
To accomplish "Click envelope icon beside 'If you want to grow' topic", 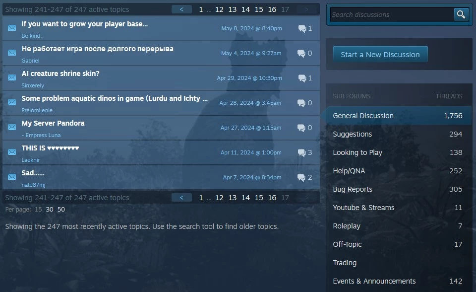I will click(12, 28).
